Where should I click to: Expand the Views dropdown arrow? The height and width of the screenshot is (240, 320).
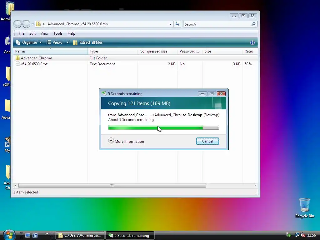coord(67,42)
